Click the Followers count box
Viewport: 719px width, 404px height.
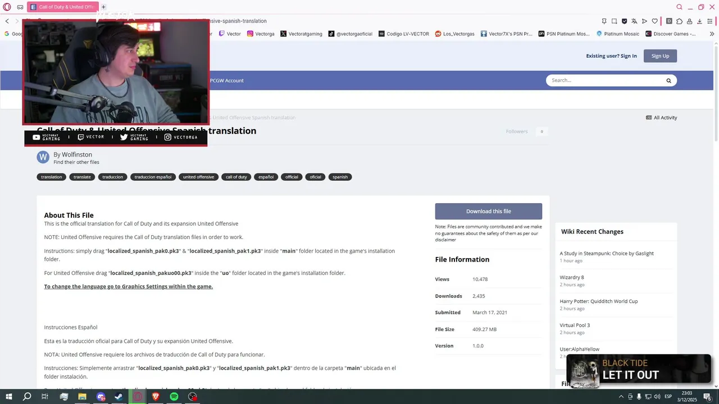click(541, 131)
